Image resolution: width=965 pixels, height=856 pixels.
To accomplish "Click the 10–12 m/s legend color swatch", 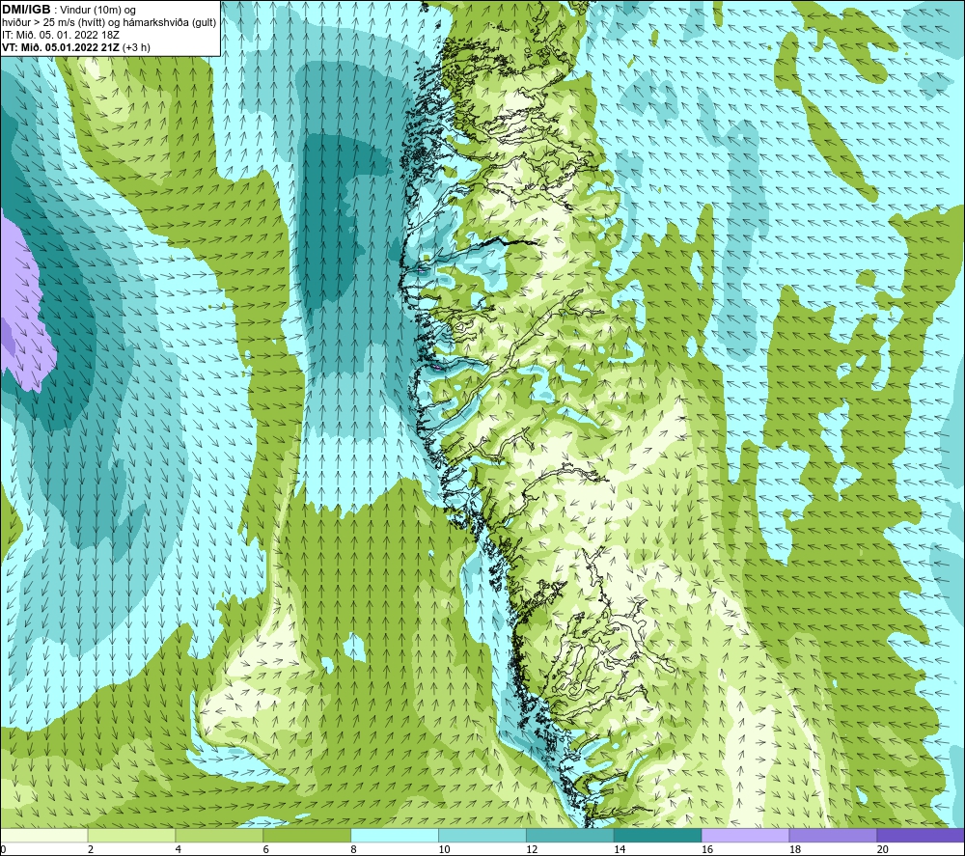I will coord(482,836).
